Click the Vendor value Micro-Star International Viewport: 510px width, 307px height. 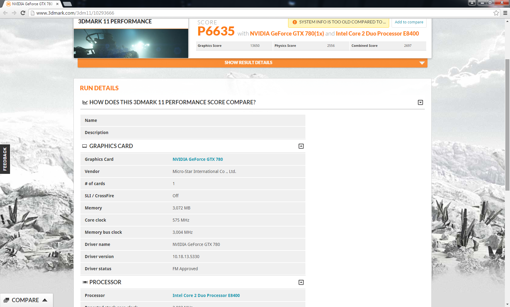pos(204,171)
